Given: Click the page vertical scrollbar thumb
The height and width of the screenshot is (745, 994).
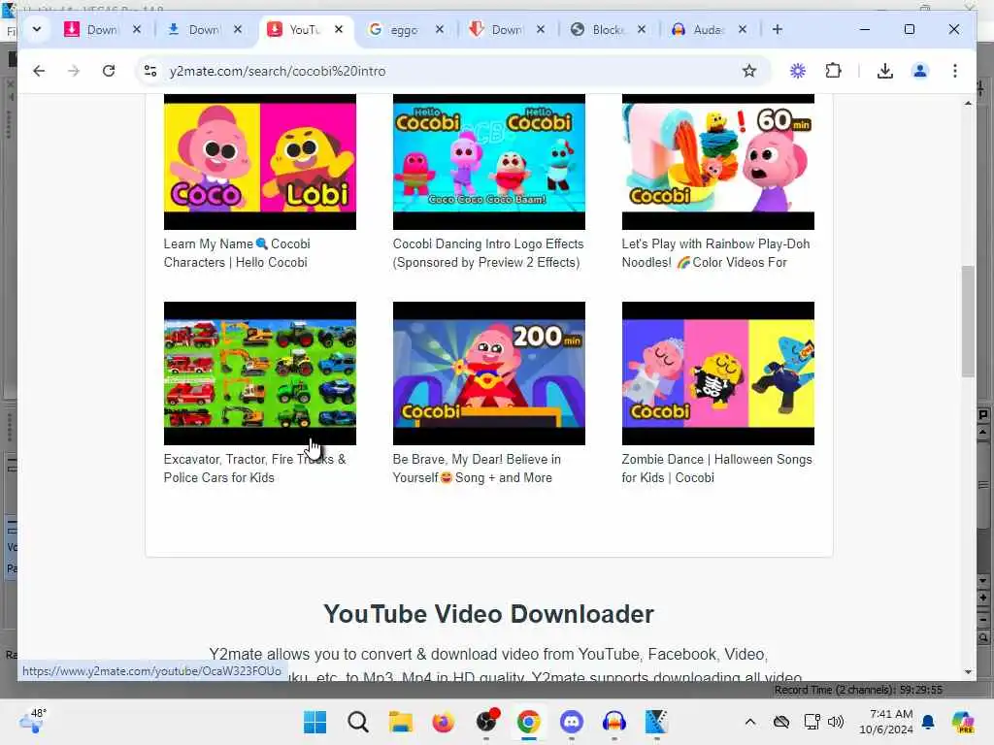Looking at the screenshot, I should pyautogui.click(x=968, y=321).
